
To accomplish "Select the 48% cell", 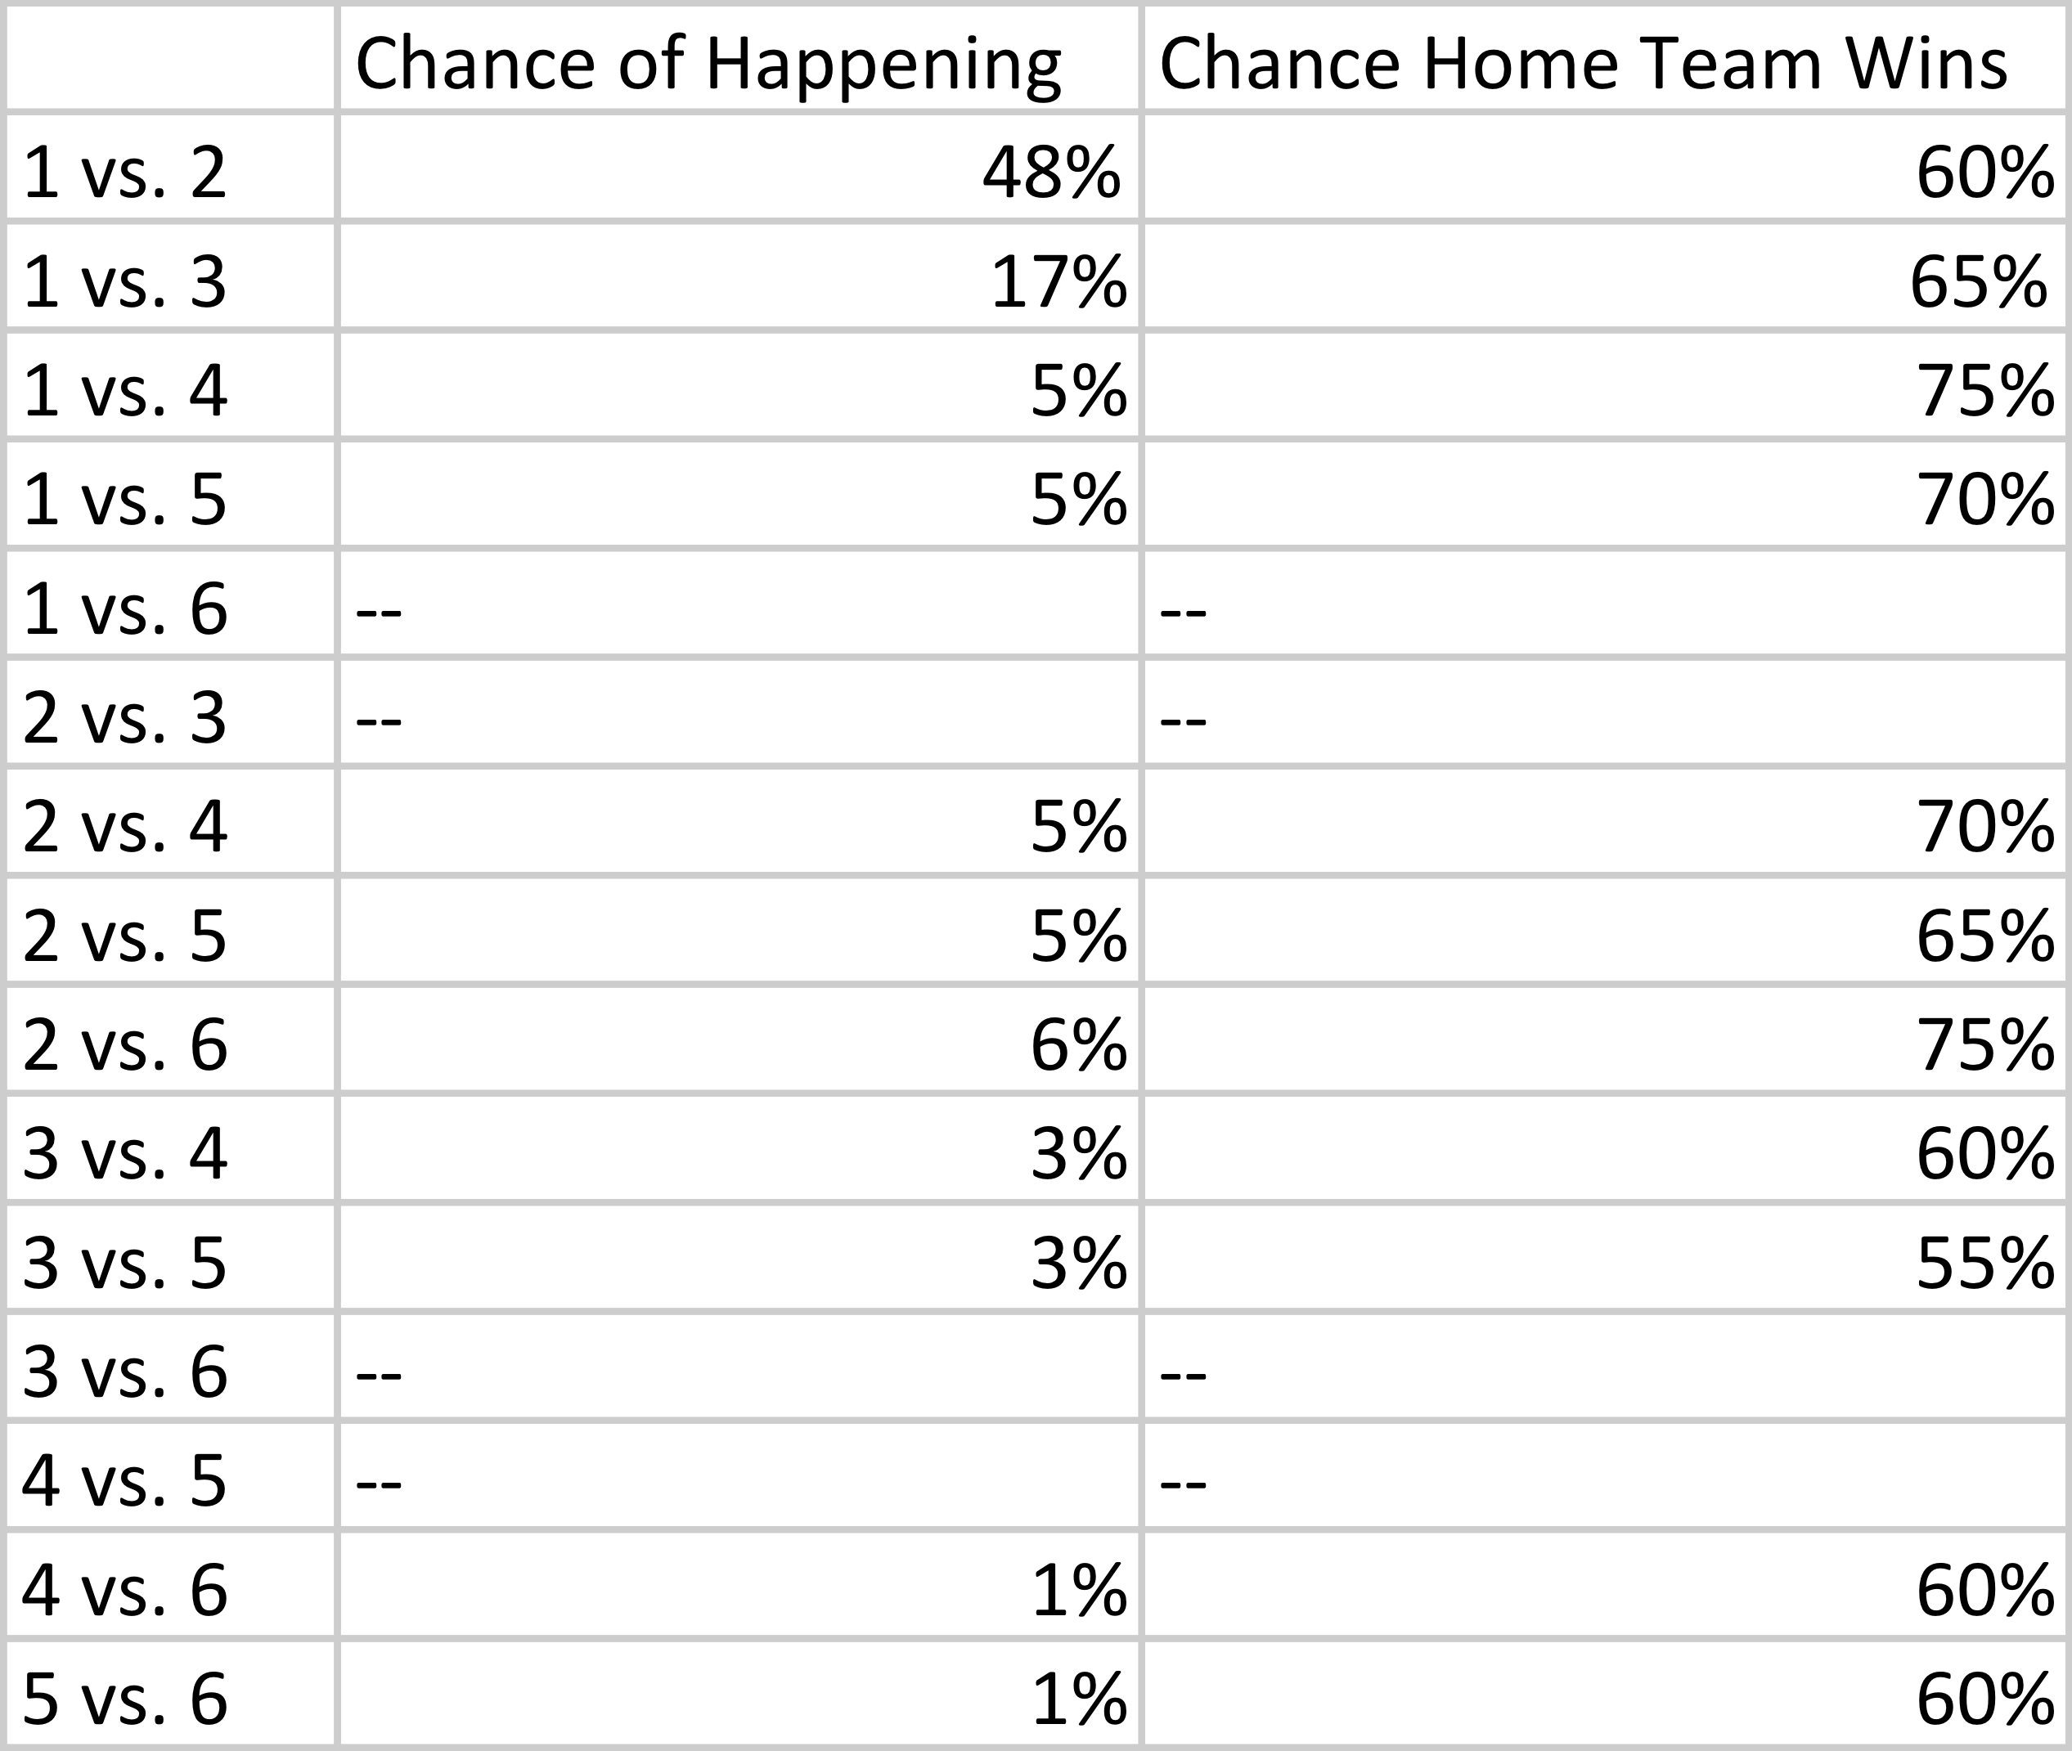I will 1051,173.
